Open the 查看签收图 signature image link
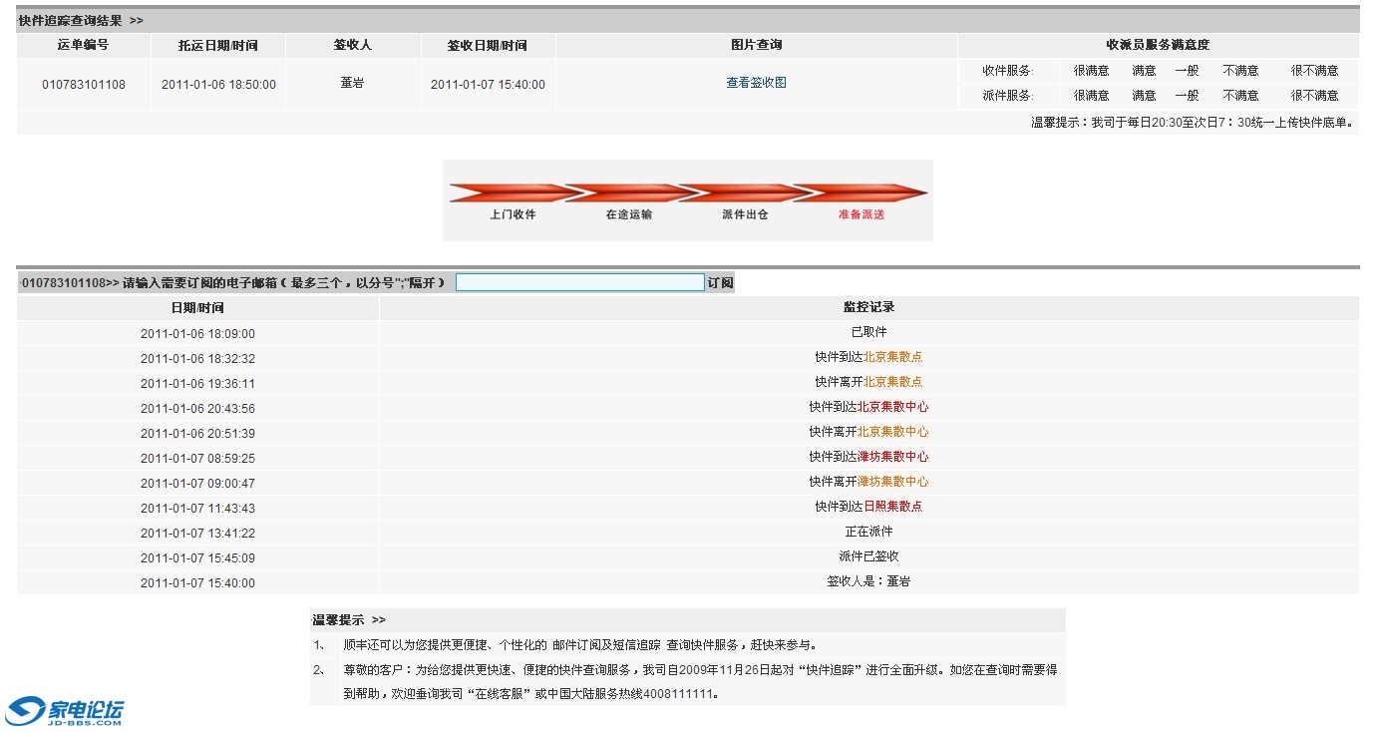The height and width of the screenshot is (732, 1380). click(756, 83)
